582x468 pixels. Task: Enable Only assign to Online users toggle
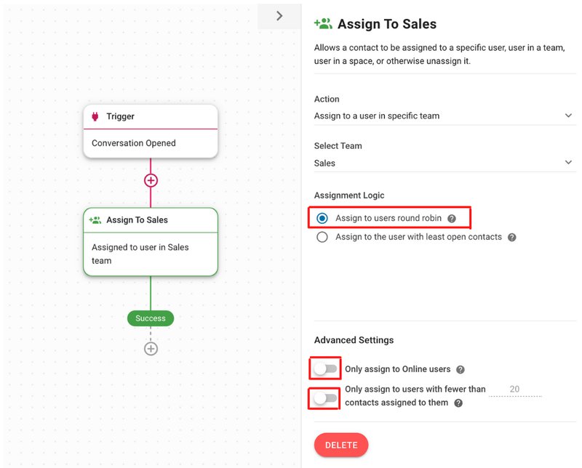[x=325, y=369]
